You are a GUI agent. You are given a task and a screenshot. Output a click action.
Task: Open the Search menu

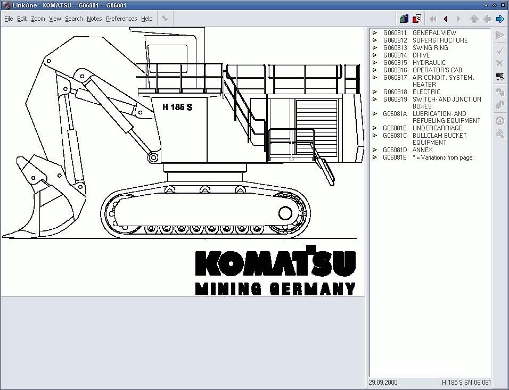pos(73,19)
